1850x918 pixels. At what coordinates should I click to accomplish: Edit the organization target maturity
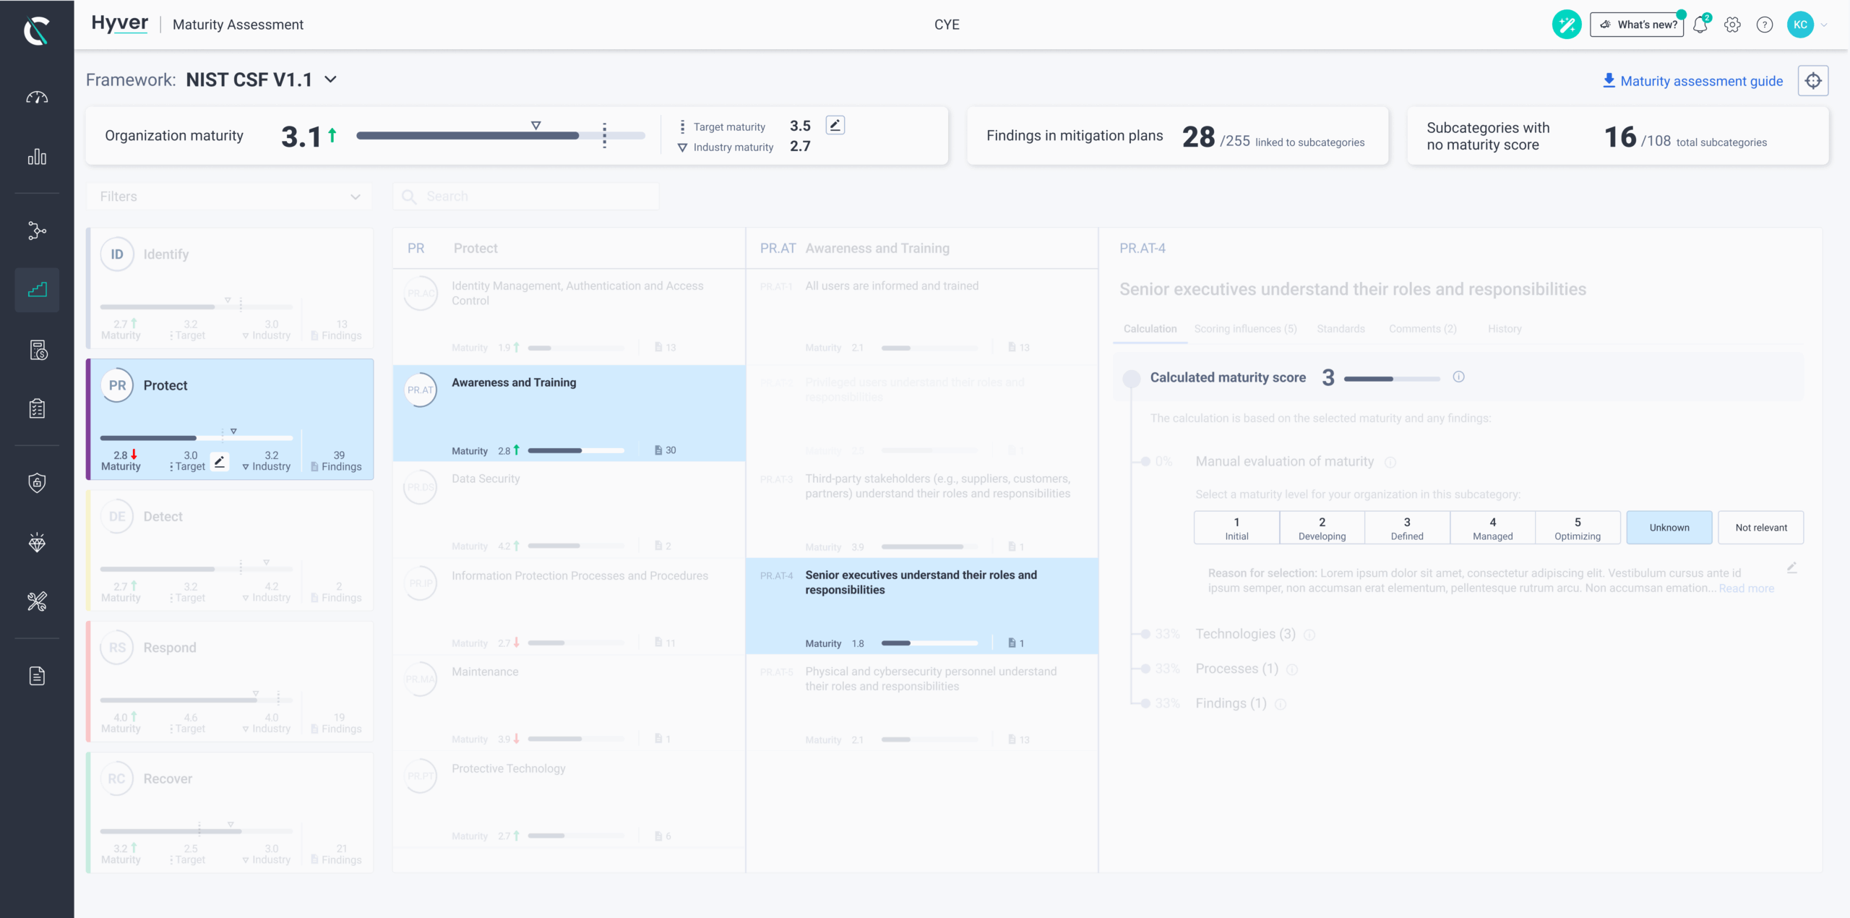[835, 125]
